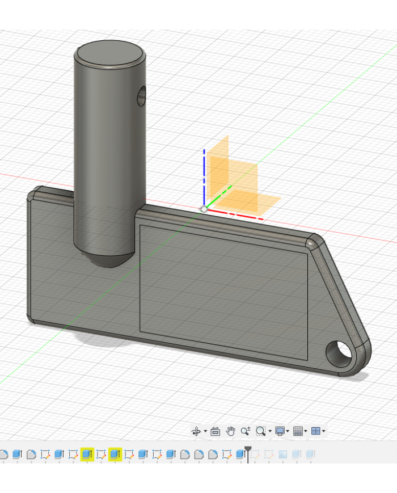Viewport: 397px width, 493px height.
Task: Open the Display Settings dropdown arrow
Action: (288, 432)
